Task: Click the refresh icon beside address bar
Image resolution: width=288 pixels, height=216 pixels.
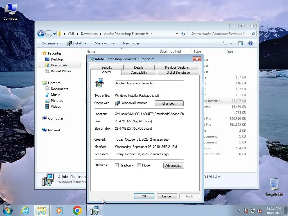Action: (183, 34)
